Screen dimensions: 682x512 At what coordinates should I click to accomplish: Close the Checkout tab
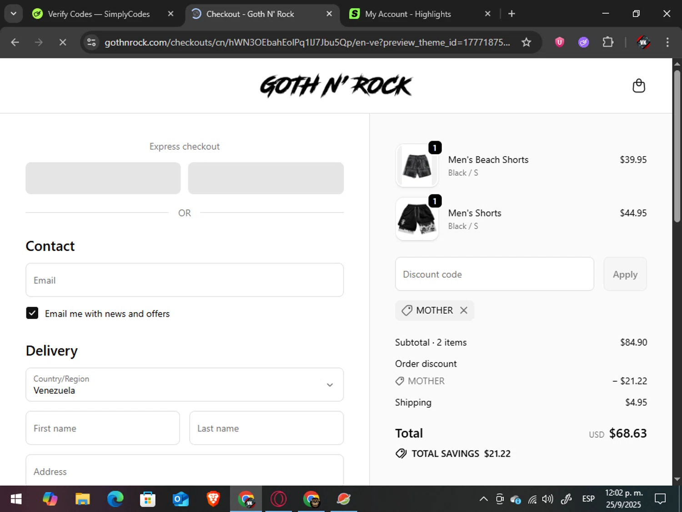(x=329, y=14)
